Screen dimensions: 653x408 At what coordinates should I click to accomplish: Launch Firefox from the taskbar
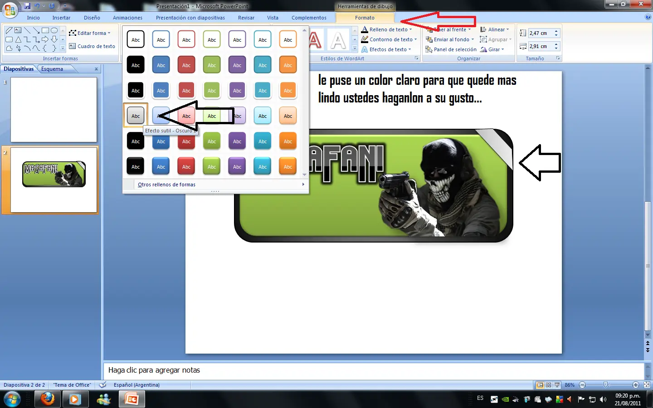pyautogui.click(x=47, y=399)
